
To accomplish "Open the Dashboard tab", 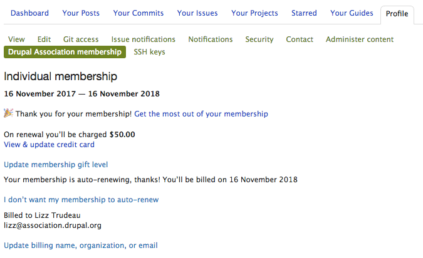I will (29, 13).
